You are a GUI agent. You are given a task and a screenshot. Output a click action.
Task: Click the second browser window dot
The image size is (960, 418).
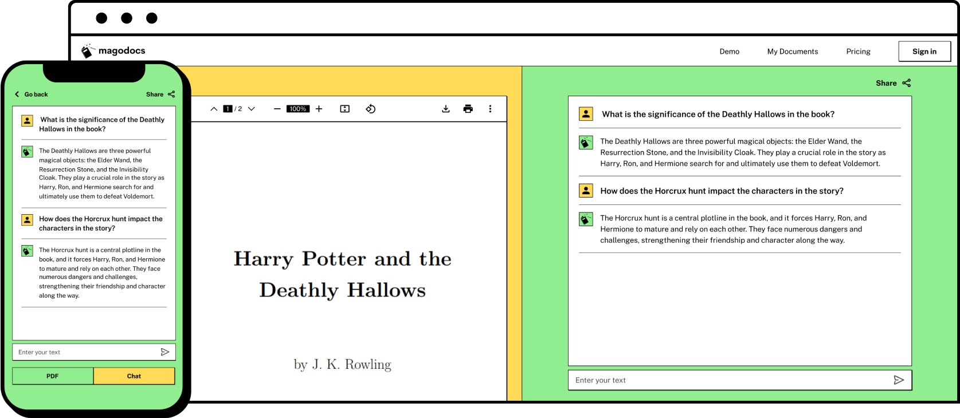point(127,18)
